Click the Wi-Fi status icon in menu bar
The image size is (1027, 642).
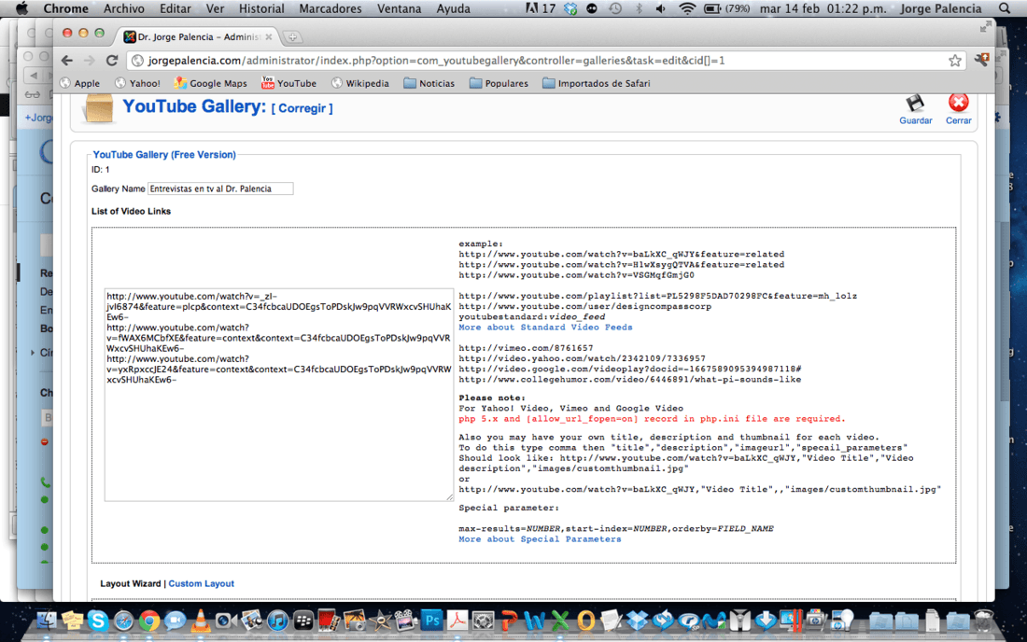pos(686,8)
